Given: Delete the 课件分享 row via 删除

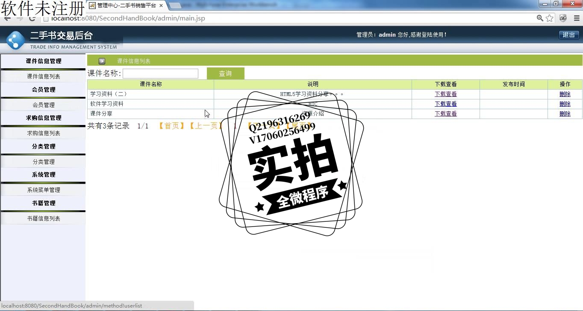Looking at the screenshot, I should coord(565,113).
